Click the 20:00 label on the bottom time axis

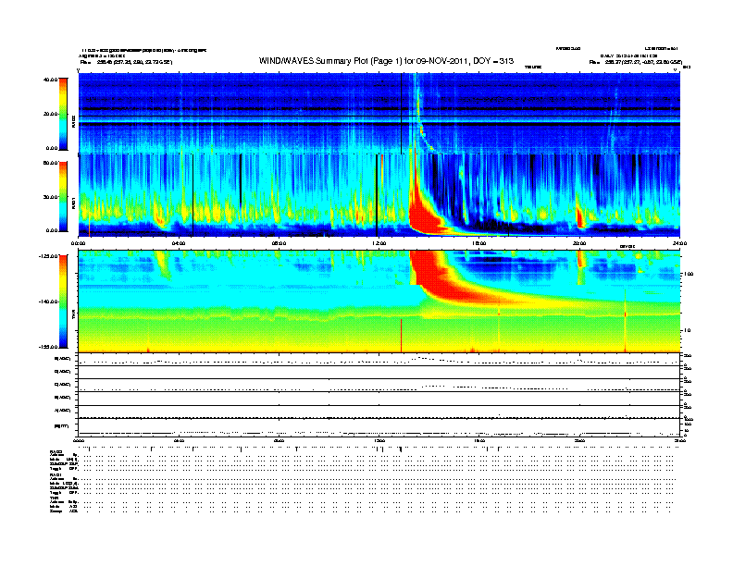pyautogui.click(x=579, y=440)
